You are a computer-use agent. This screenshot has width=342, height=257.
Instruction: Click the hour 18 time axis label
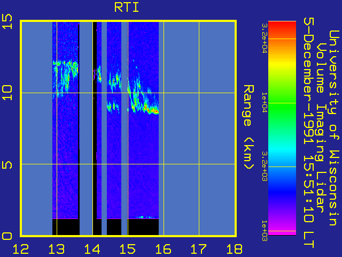235,249
